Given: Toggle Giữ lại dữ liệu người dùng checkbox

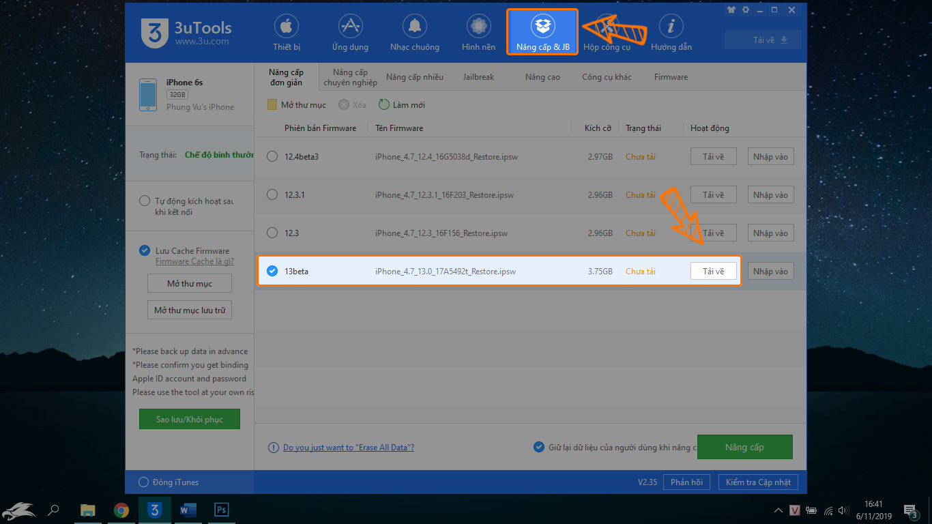Looking at the screenshot, I should [538, 447].
